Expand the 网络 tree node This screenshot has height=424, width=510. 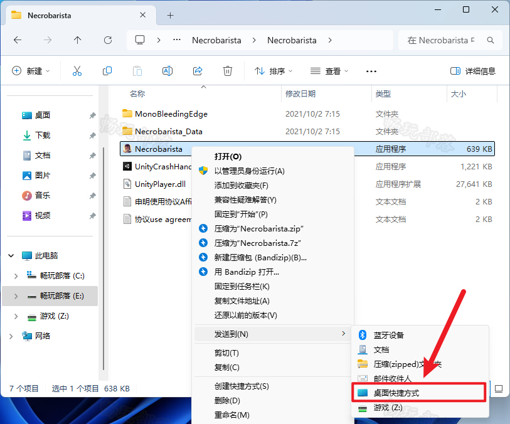tap(11, 336)
